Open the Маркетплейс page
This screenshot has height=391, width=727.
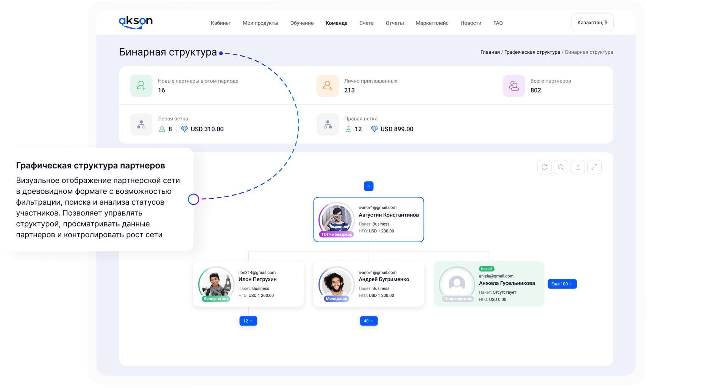pyautogui.click(x=432, y=23)
